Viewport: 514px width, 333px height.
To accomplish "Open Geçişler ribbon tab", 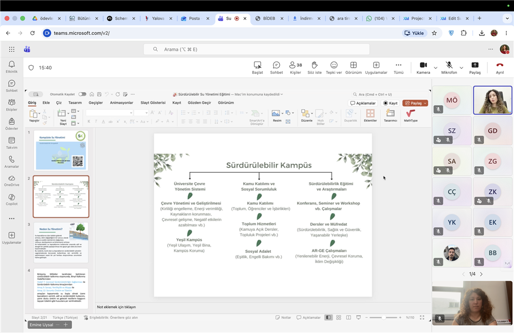I will pos(96,103).
